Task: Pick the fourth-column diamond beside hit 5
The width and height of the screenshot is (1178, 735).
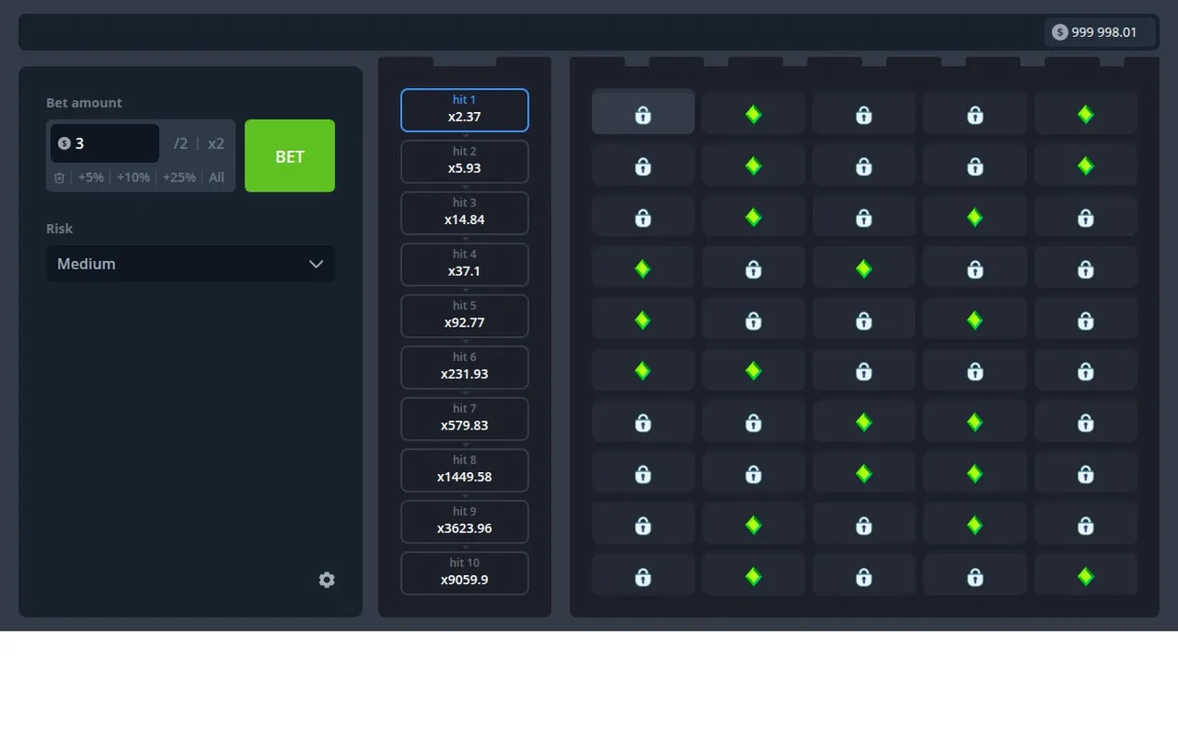Action: (x=974, y=320)
